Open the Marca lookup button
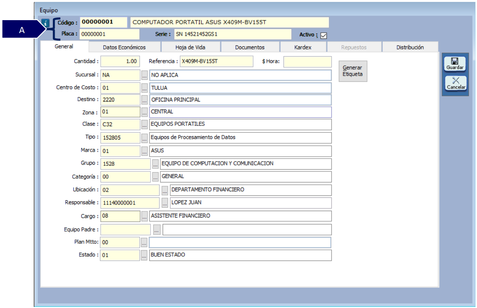477x308 pixels. coord(144,151)
